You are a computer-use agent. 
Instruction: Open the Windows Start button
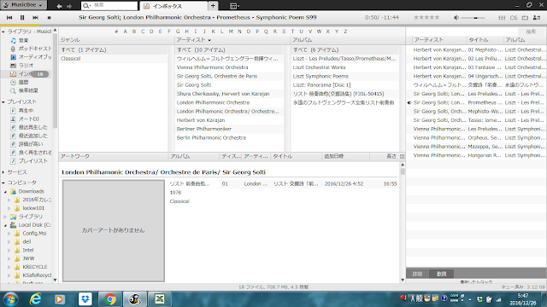click(11, 299)
